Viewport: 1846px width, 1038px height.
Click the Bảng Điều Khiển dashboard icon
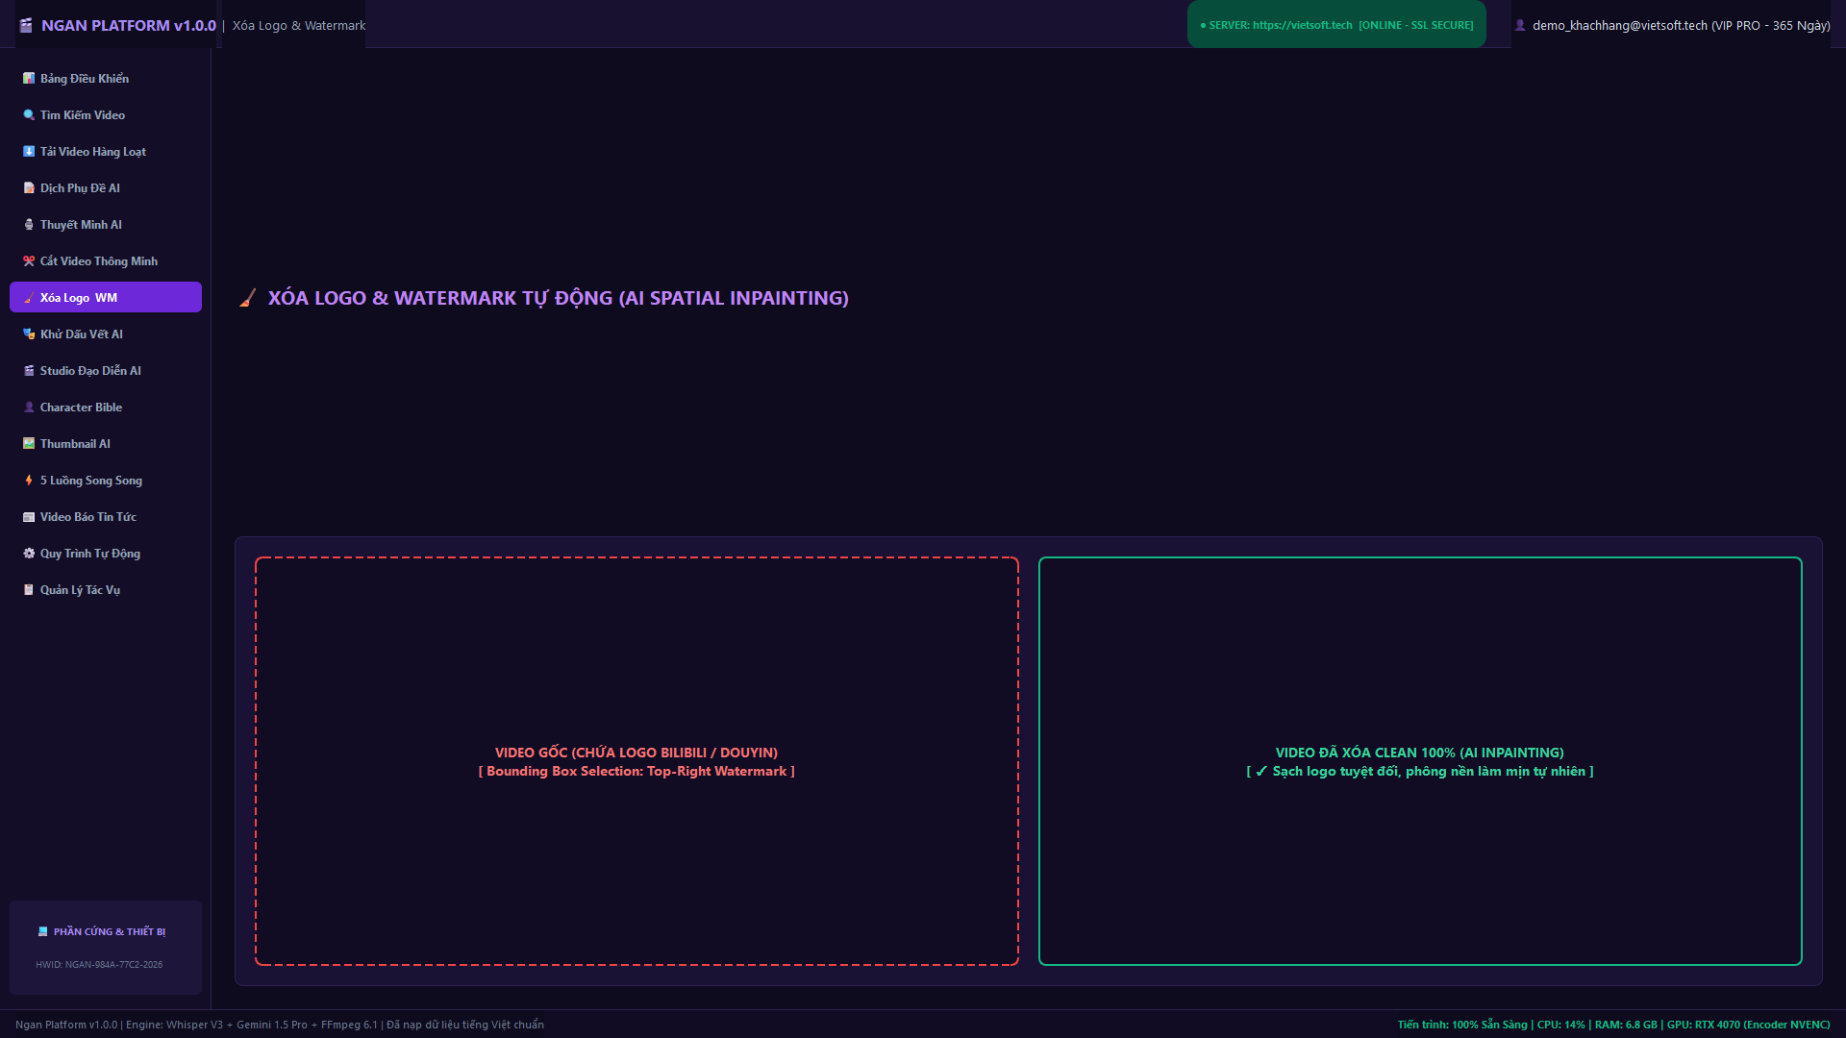pyautogui.click(x=29, y=79)
